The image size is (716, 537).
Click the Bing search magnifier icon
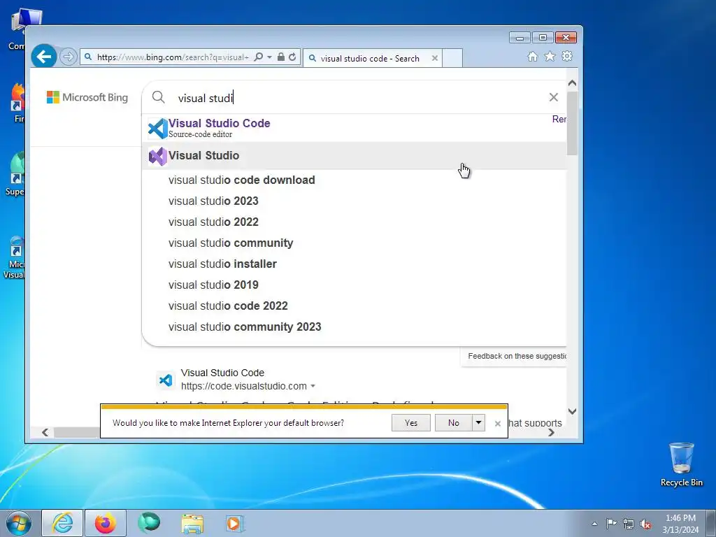click(x=159, y=96)
